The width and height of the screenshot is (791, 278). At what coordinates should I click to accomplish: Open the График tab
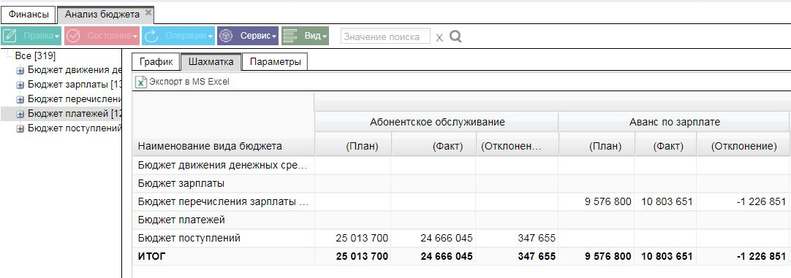click(x=156, y=61)
